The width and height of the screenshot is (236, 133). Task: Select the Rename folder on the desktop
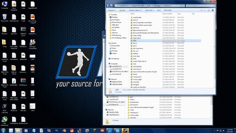click(x=4, y=31)
